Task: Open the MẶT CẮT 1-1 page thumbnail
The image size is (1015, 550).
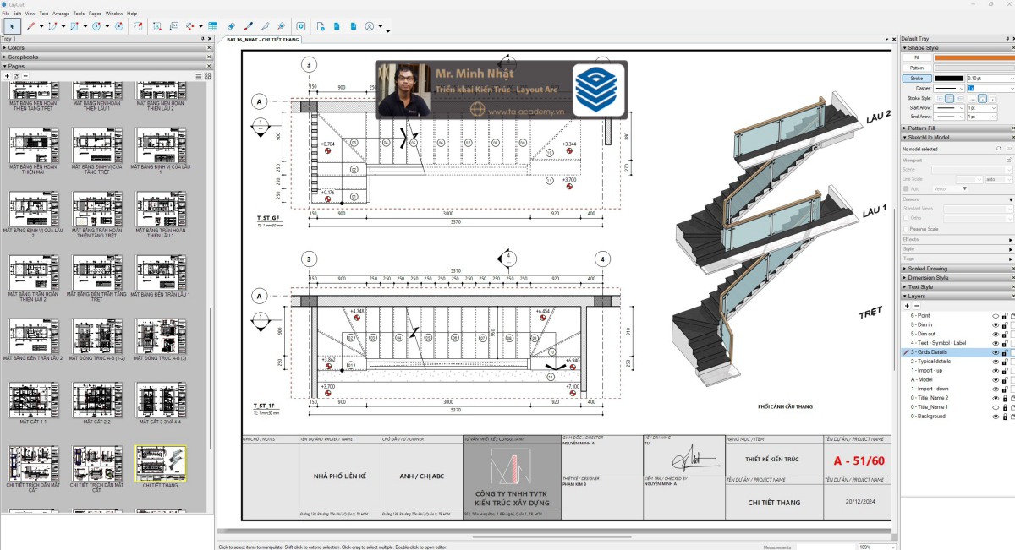Action: click(x=35, y=400)
